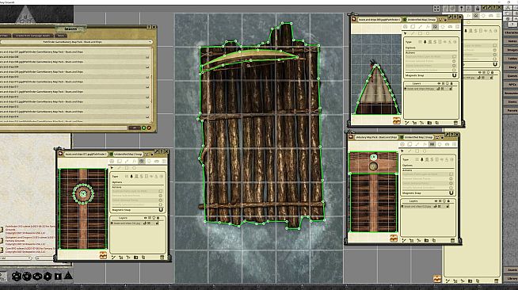Viewport: 518px width, 290px height.
Task: Choose the line draw tool in triangular sail window
Action: click(x=413, y=33)
